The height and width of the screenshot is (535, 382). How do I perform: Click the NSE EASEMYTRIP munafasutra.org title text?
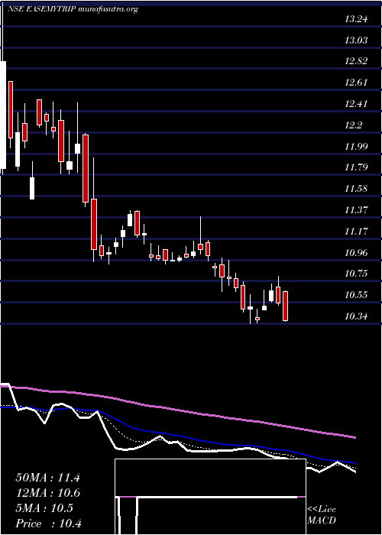73,9
